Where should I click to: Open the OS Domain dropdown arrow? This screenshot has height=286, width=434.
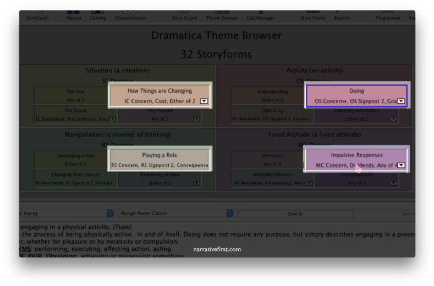tap(408, 81)
